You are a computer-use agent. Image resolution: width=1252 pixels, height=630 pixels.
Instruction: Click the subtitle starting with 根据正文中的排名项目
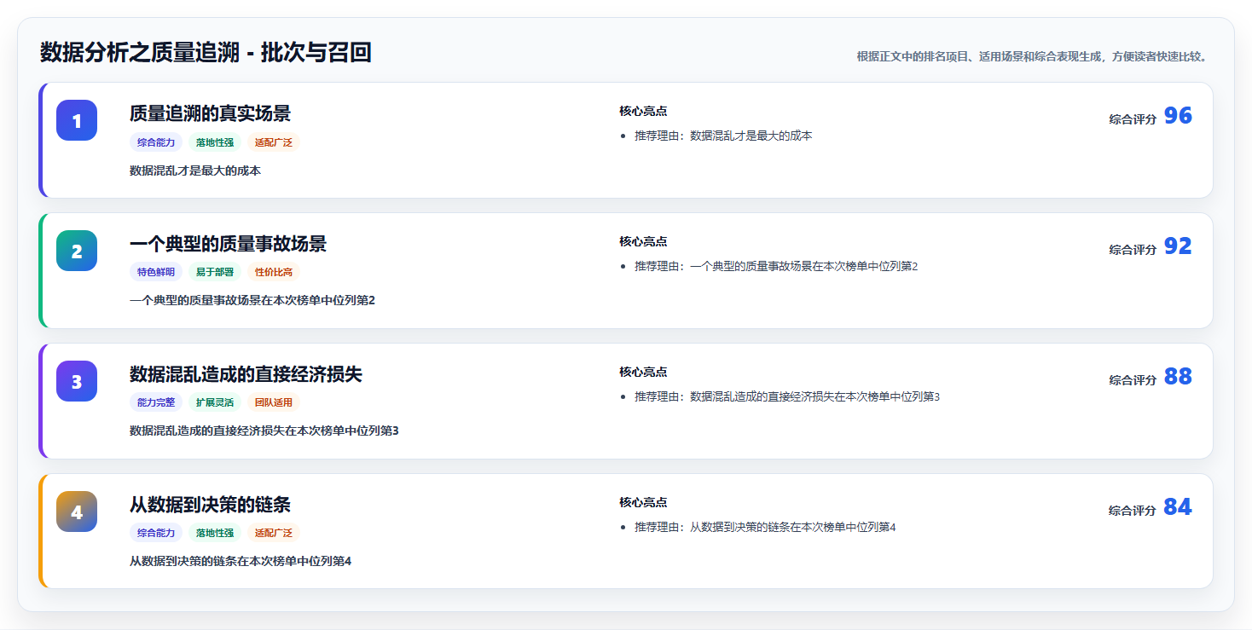(1032, 56)
